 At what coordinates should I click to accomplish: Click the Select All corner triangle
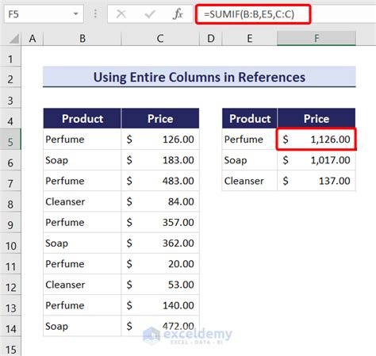tap(14, 39)
